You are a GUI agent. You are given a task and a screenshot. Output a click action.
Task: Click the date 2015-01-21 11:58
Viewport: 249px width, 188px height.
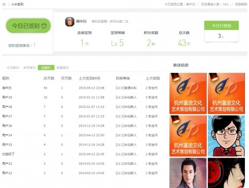[x=91, y=98]
